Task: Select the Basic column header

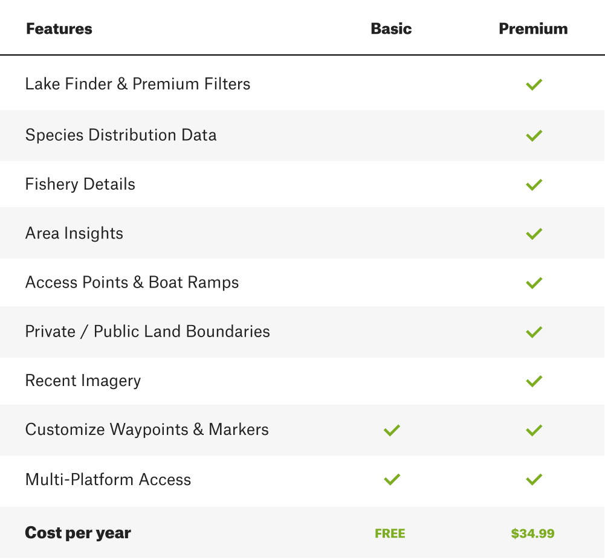Action: click(391, 29)
